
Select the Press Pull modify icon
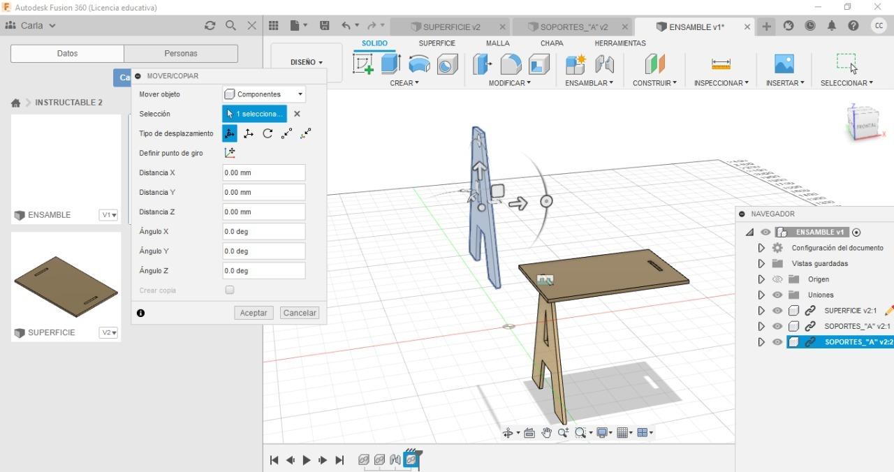point(482,64)
